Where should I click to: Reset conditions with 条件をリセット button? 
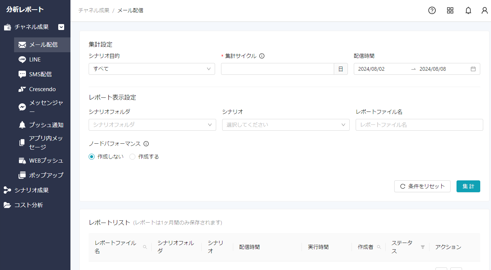422,186
